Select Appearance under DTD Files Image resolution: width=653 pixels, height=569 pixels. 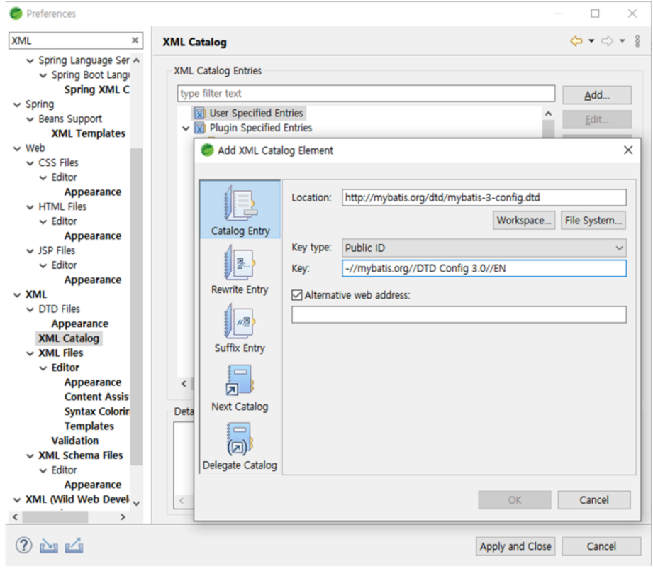(x=79, y=324)
